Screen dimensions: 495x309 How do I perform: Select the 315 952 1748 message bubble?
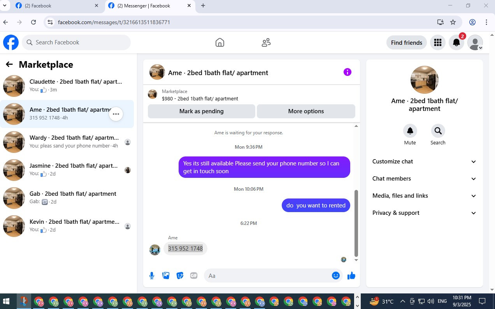click(x=185, y=249)
